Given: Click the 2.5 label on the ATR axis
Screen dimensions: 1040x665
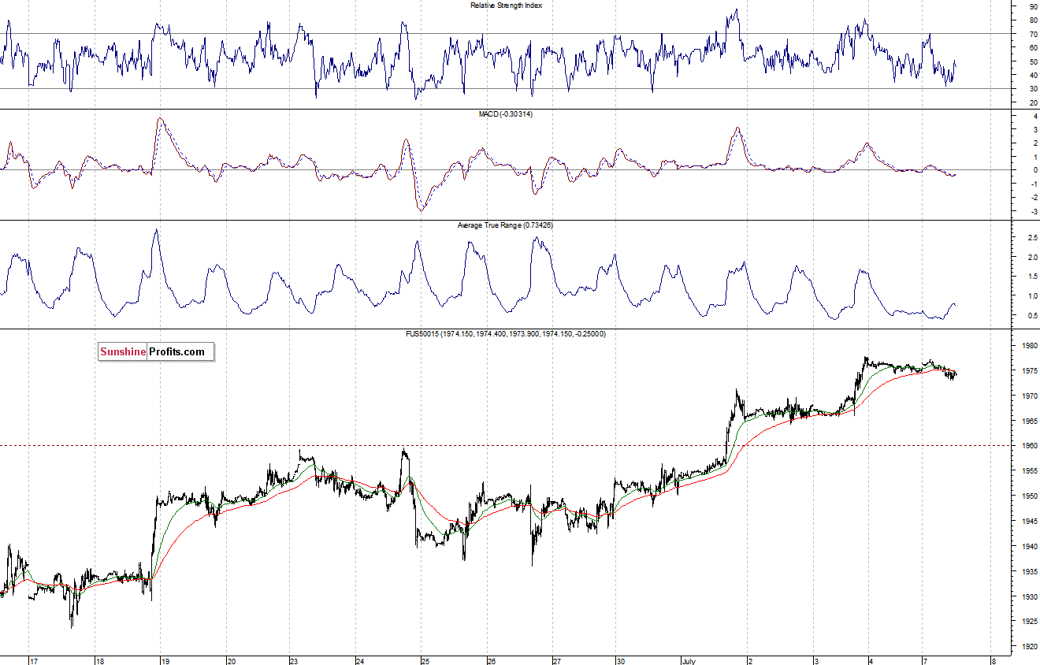Looking at the screenshot, I should point(1031,238).
